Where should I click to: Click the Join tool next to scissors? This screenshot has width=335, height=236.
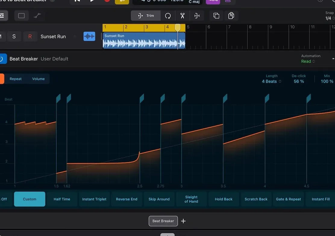pyautogui.click(x=197, y=16)
